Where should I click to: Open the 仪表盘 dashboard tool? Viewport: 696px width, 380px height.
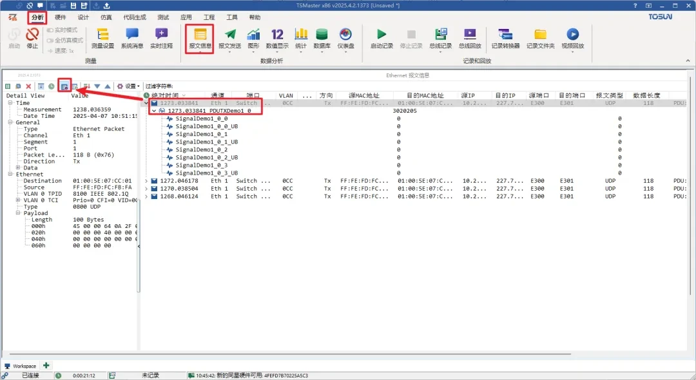coord(345,38)
